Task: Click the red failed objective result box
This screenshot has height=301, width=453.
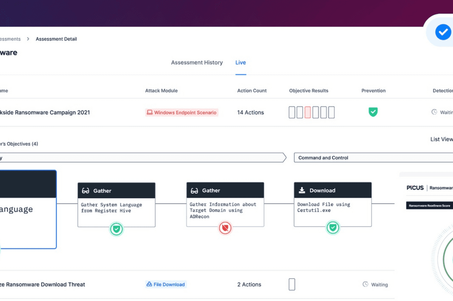Action: (308, 112)
